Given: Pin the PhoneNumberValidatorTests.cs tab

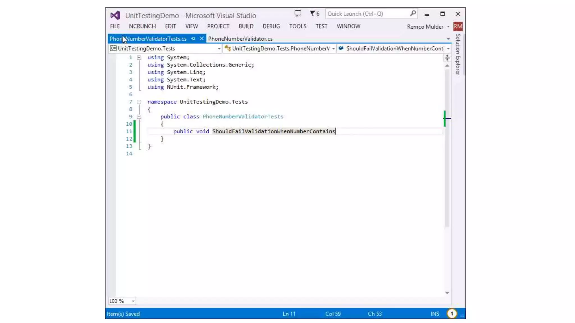Looking at the screenshot, I should coord(193,39).
